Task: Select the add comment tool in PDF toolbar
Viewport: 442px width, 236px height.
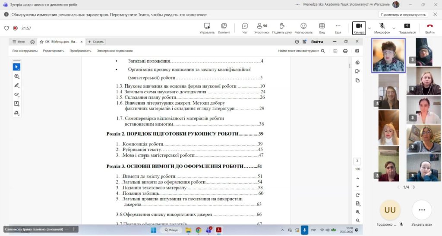Action: click(16, 76)
